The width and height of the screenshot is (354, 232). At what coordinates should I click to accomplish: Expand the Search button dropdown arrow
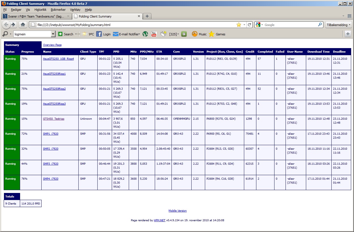click(x=76, y=34)
